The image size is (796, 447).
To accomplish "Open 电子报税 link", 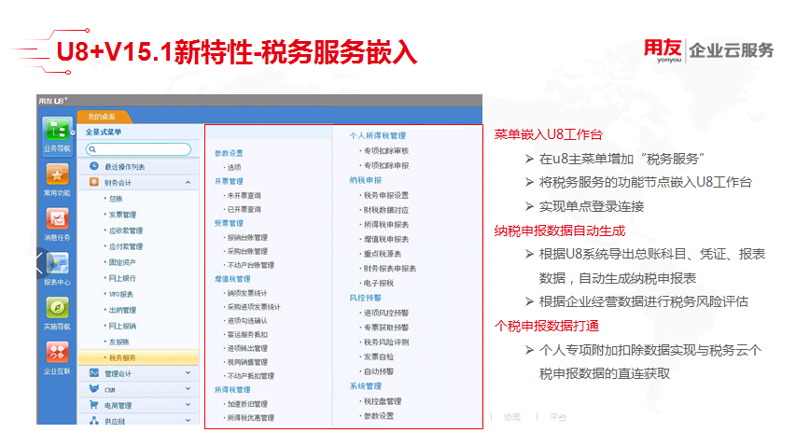I will 379,283.
